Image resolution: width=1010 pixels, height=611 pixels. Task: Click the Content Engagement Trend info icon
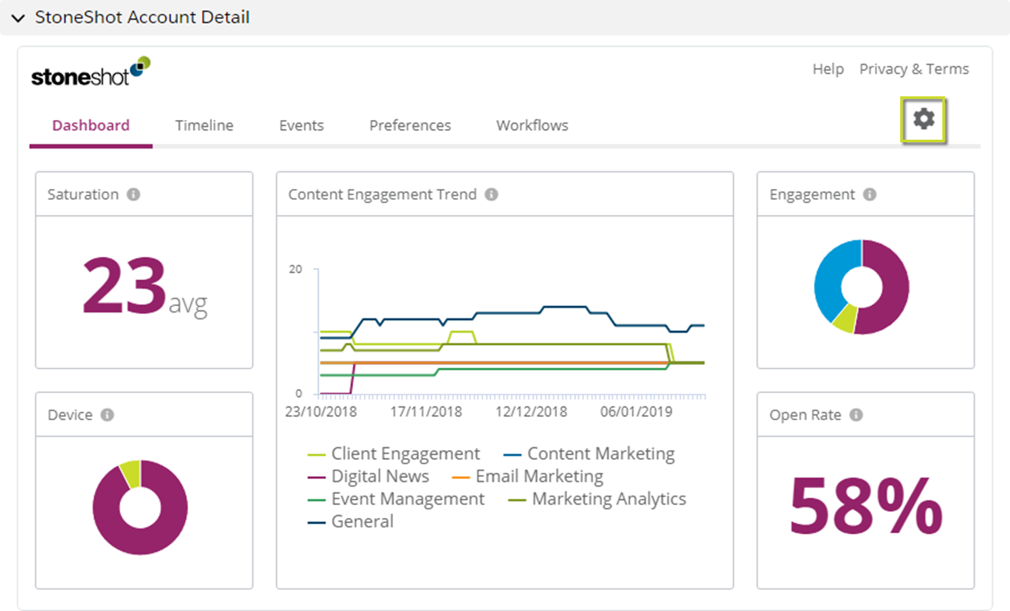click(491, 195)
